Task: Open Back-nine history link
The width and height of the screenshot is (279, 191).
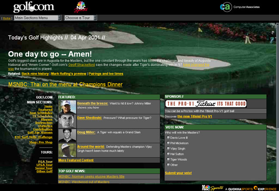Action: click(x=35, y=74)
